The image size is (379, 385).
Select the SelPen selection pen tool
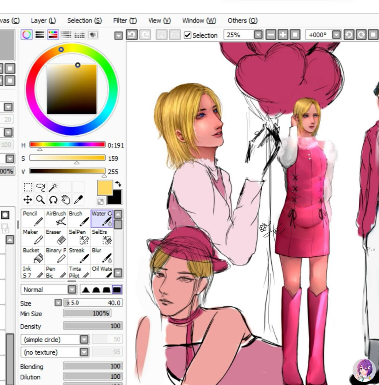coord(79,237)
